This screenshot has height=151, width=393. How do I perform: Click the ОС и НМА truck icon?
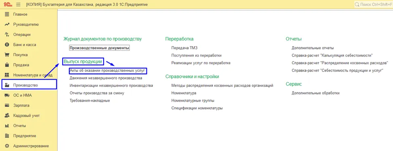[x=7, y=95]
